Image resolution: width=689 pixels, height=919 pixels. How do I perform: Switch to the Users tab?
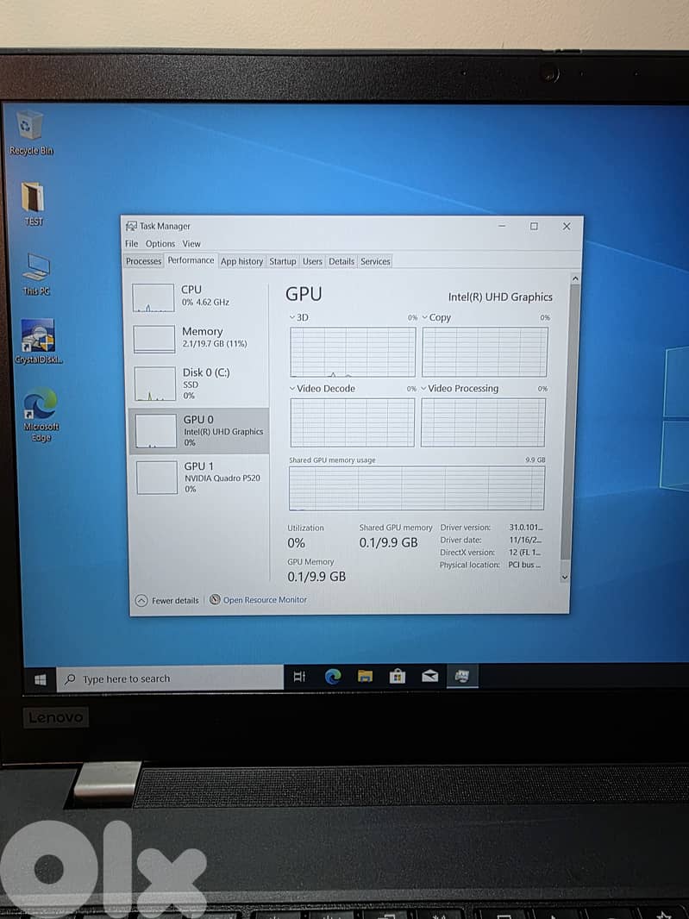click(x=312, y=261)
